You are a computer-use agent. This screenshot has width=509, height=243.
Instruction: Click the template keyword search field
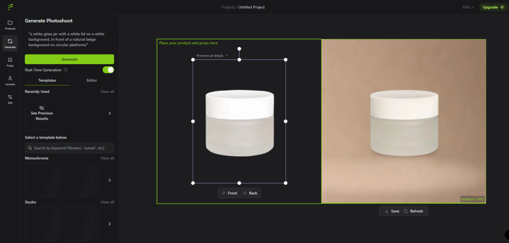pos(69,148)
